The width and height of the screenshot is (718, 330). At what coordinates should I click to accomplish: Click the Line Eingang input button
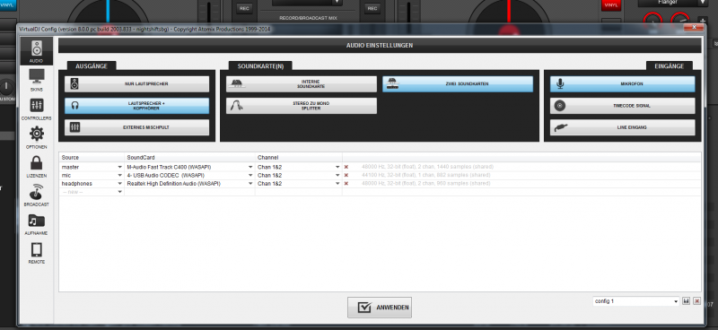point(622,127)
